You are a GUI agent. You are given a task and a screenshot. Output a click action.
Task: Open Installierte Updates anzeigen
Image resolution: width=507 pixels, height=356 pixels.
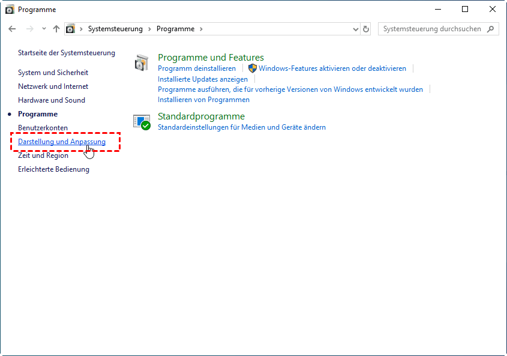click(203, 79)
